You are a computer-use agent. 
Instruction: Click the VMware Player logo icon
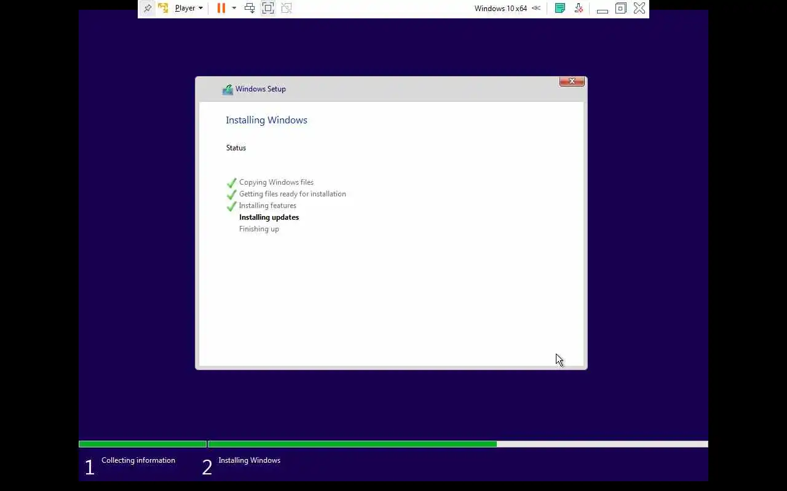tap(164, 8)
